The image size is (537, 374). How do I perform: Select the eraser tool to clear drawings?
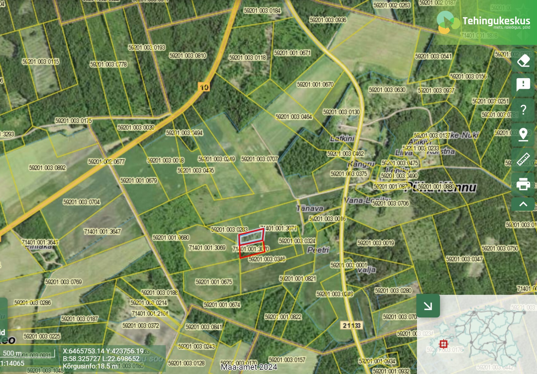point(523,61)
